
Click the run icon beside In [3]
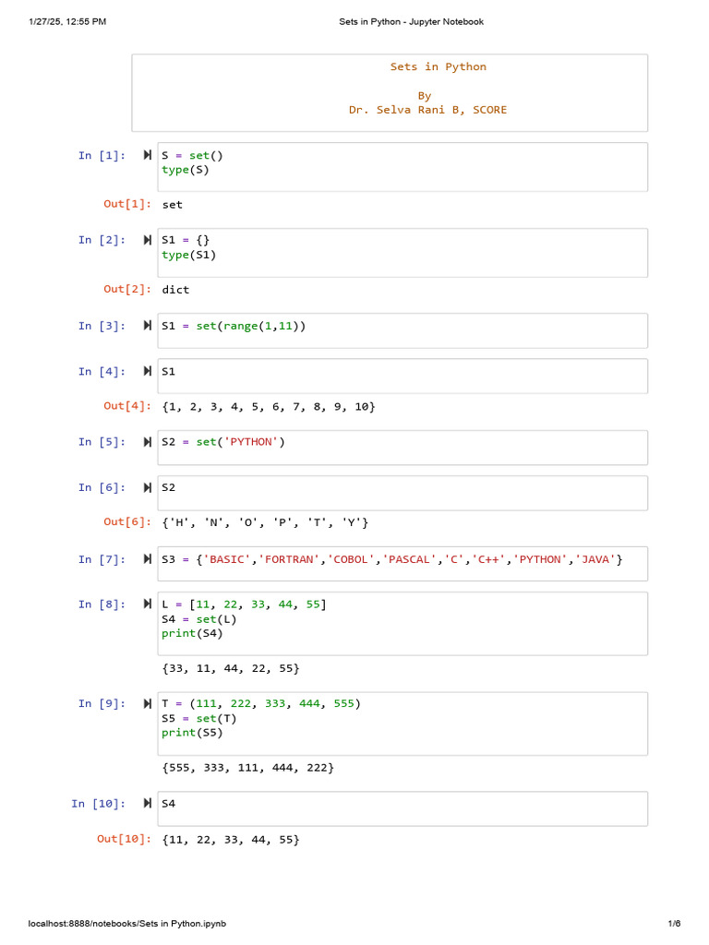point(147,326)
